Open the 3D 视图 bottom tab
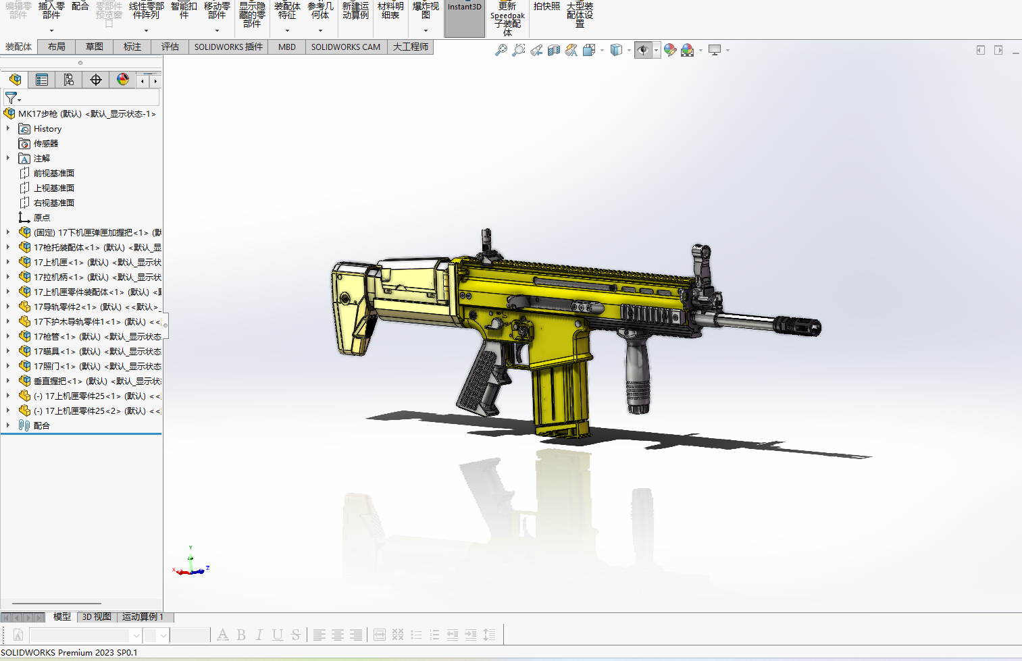The height and width of the screenshot is (661, 1022). pyautogui.click(x=97, y=616)
